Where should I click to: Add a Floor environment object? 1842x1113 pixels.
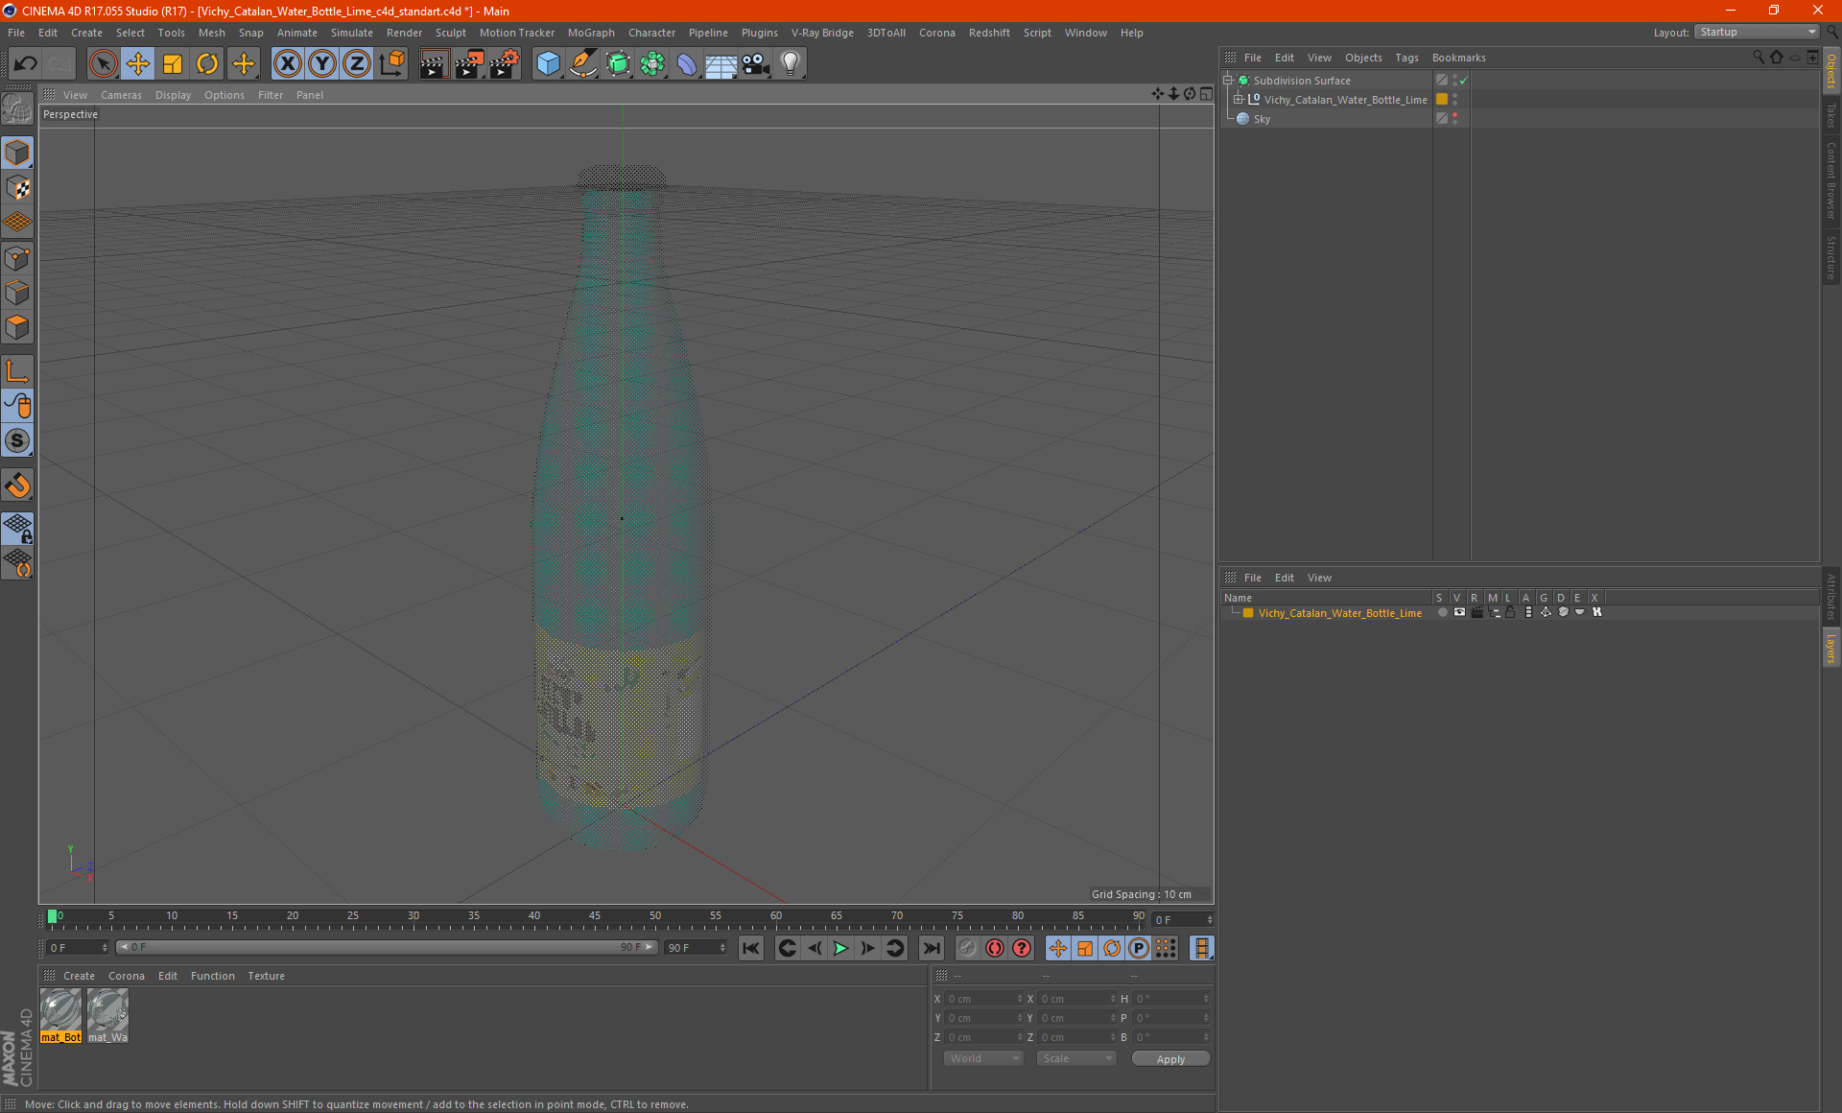(720, 64)
